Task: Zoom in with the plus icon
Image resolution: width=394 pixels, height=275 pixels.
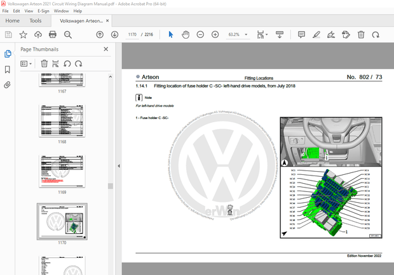Action: [x=215, y=35]
